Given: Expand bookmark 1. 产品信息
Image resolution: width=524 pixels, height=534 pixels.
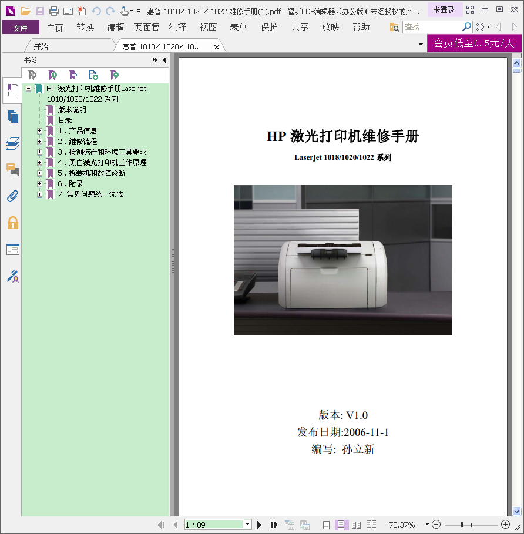Looking at the screenshot, I should pyautogui.click(x=39, y=131).
